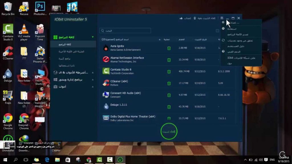
Task: Click the trash icon beside Deluge 1.3.11
Action: (169, 107)
